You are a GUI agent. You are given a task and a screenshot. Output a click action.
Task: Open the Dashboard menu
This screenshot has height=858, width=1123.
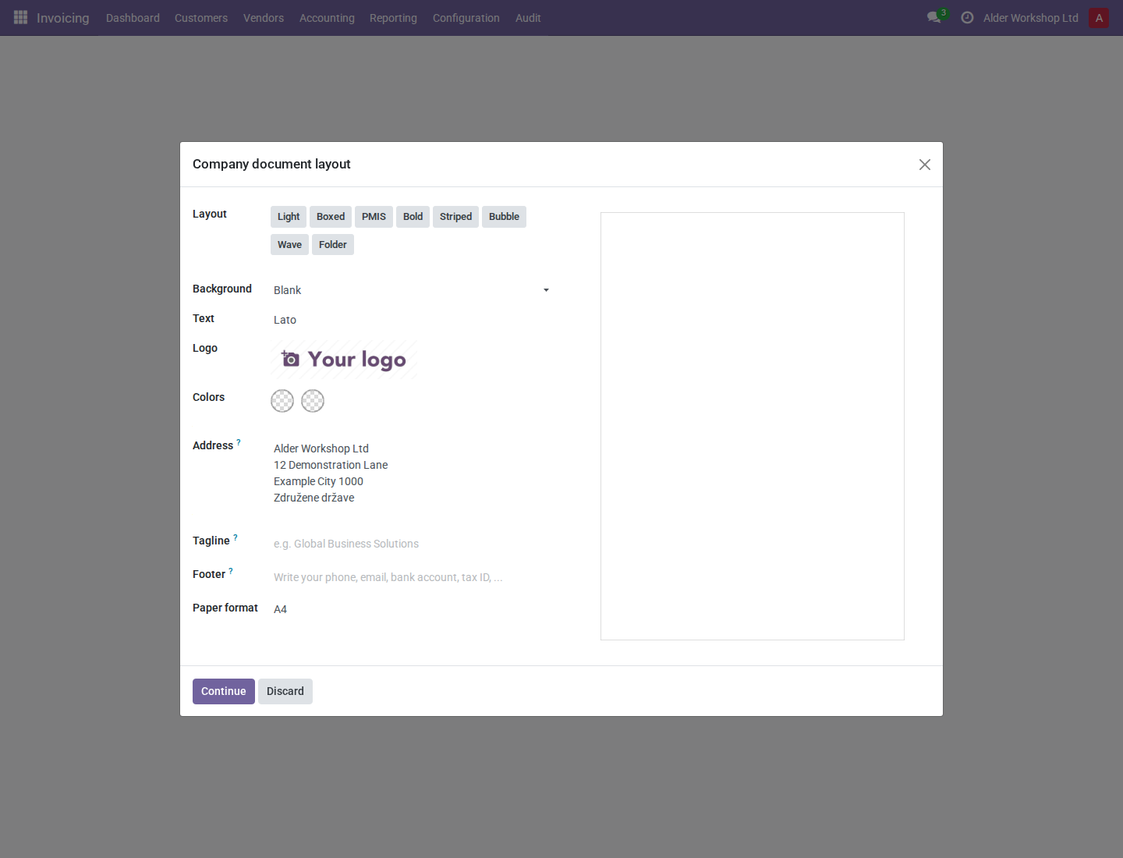tap(133, 18)
